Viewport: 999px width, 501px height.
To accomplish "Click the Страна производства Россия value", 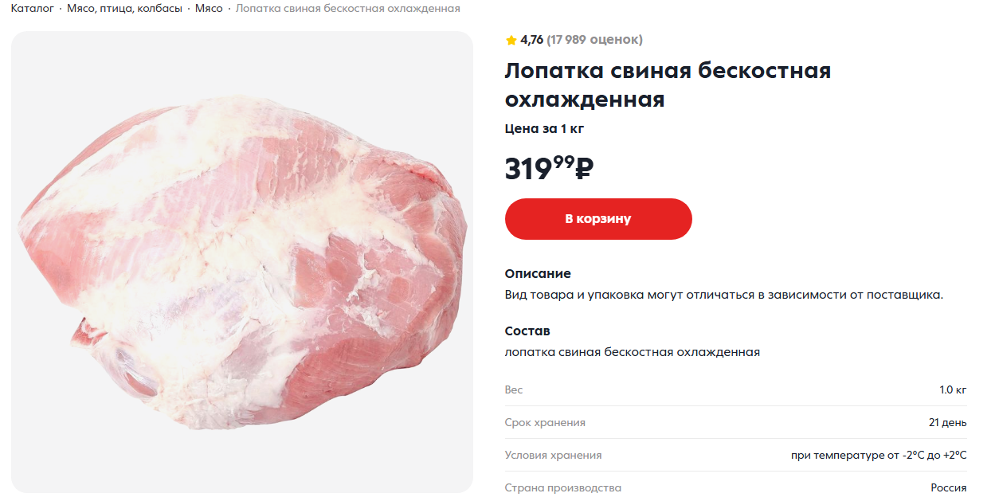I will tap(948, 488).
